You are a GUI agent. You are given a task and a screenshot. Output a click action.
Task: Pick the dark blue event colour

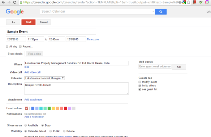click(x=33, y=108)
